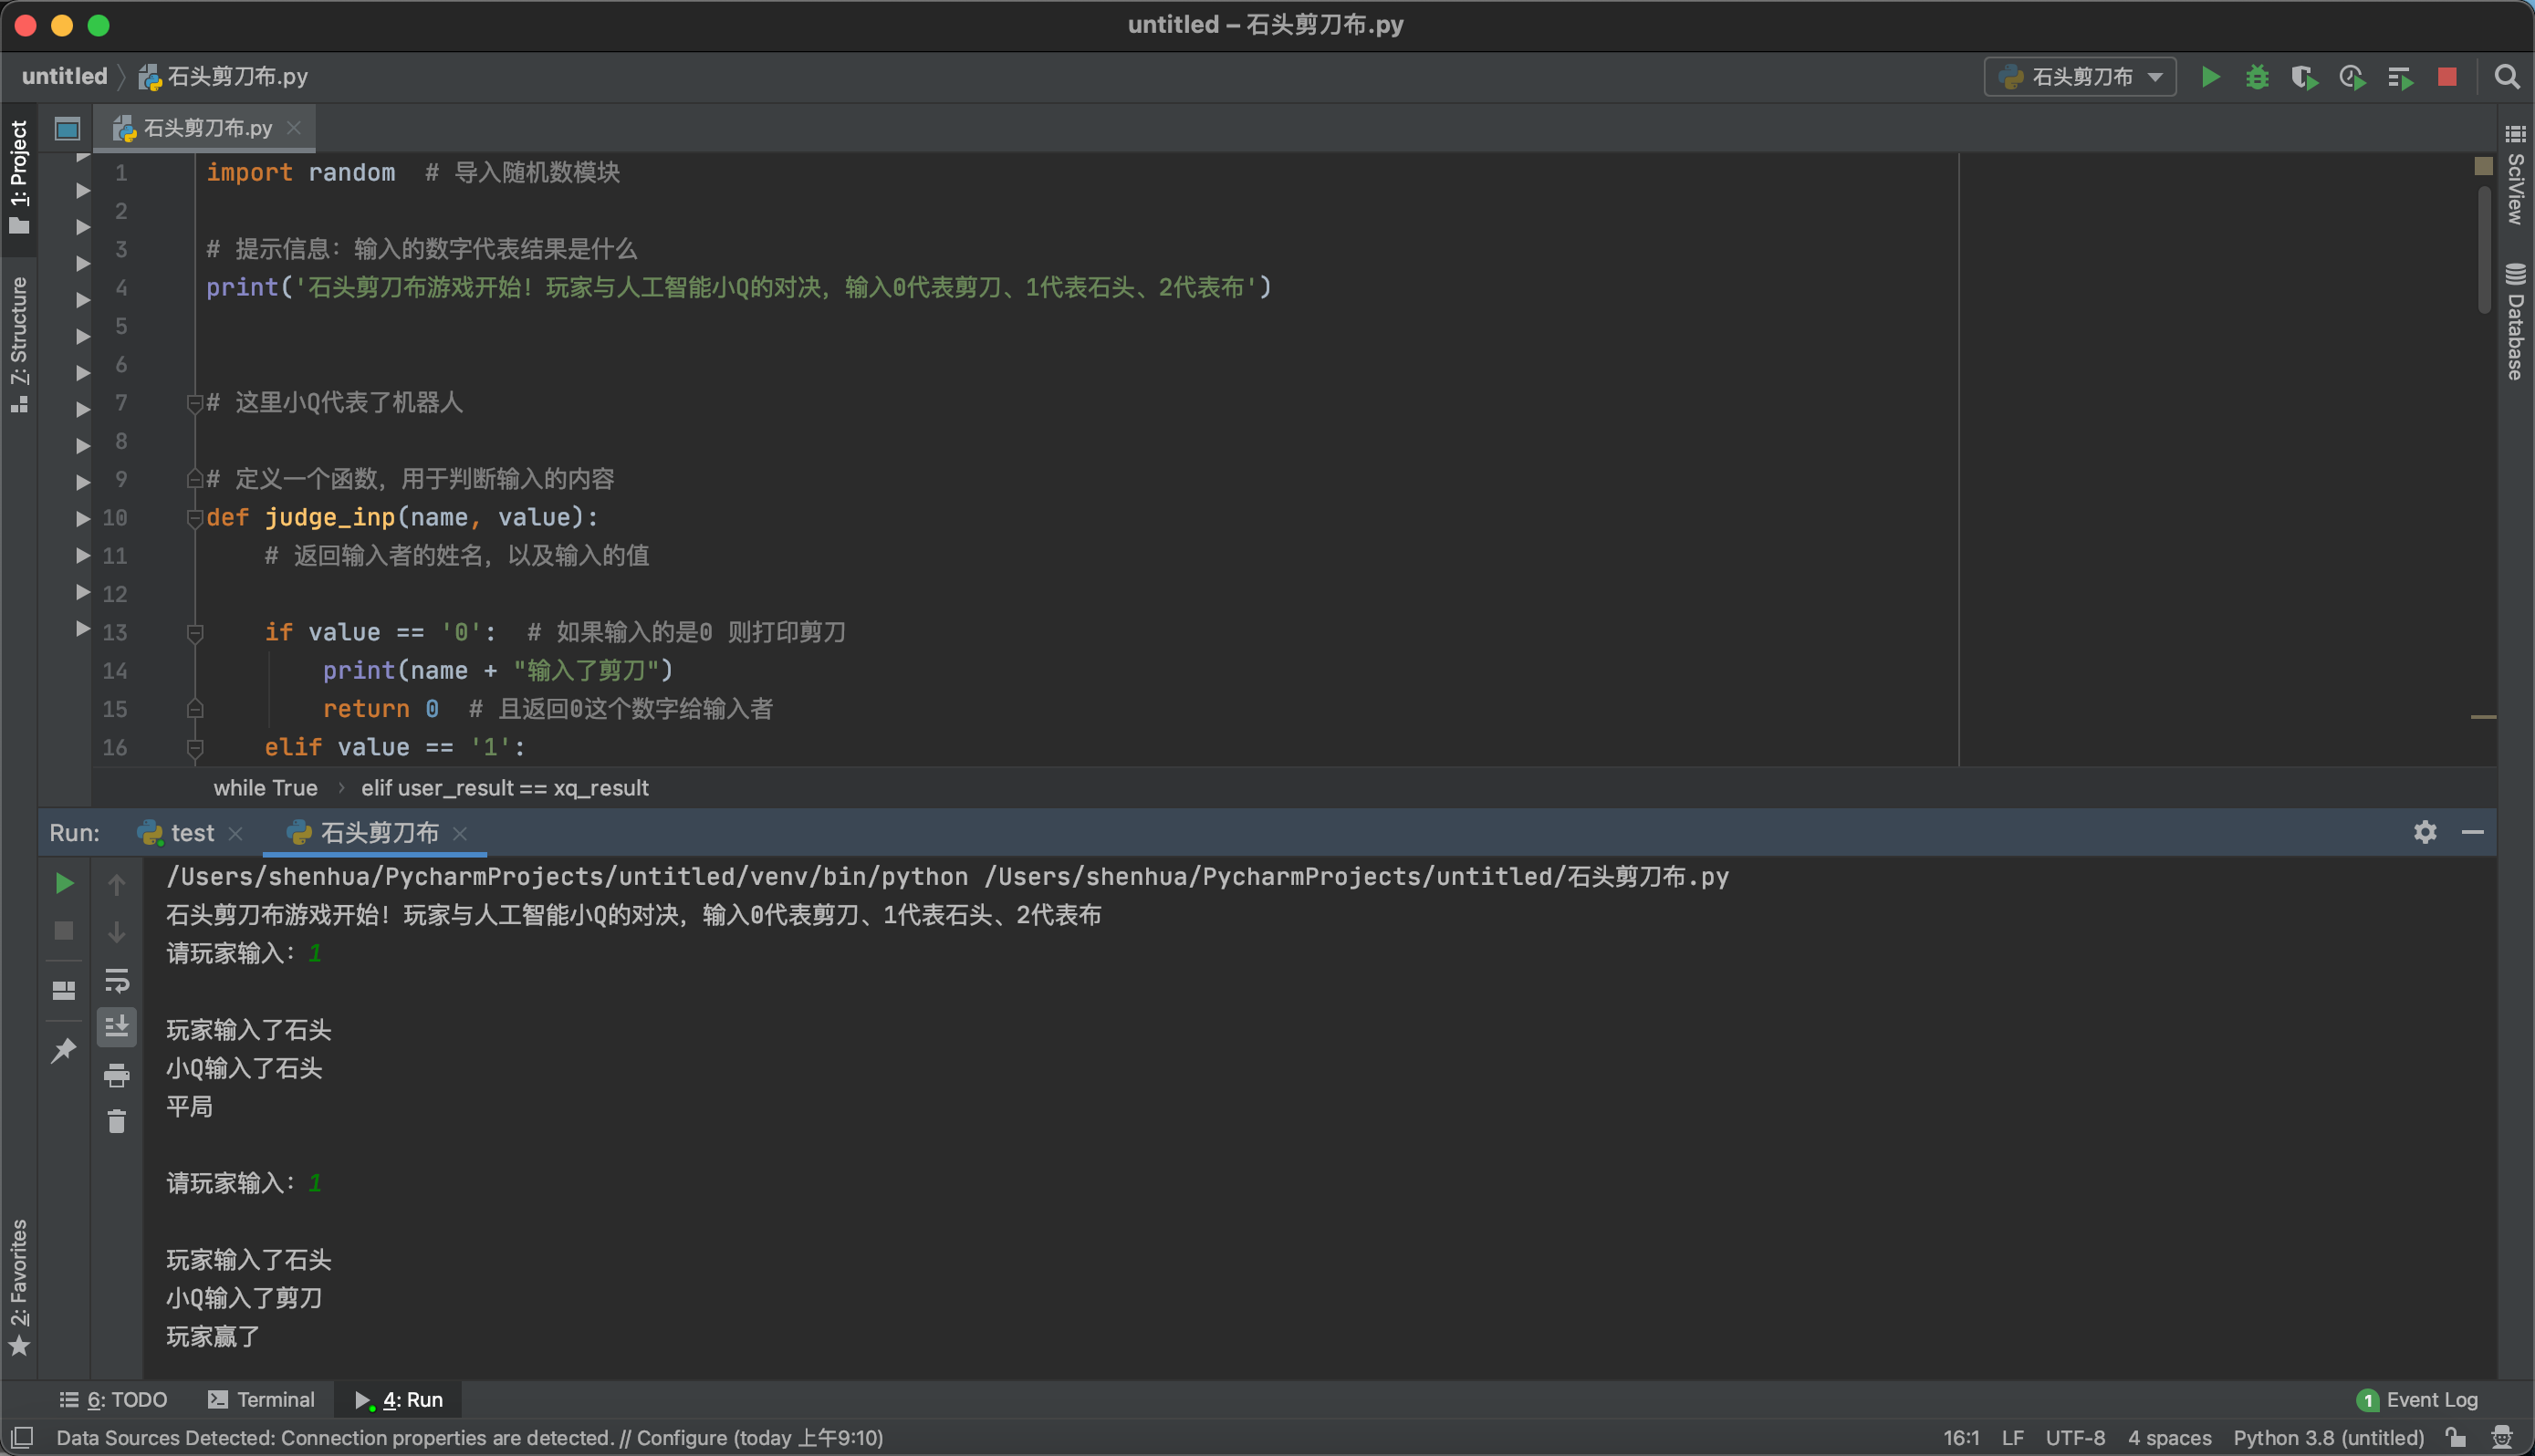
Task: Click the editor vertical scrollbar
Action: pos(2484,250)
